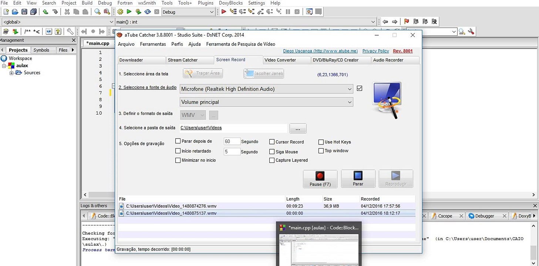The image size is (539, 266).
Task: Start debugging with the red arrow icon
Action: click(224, 12)
